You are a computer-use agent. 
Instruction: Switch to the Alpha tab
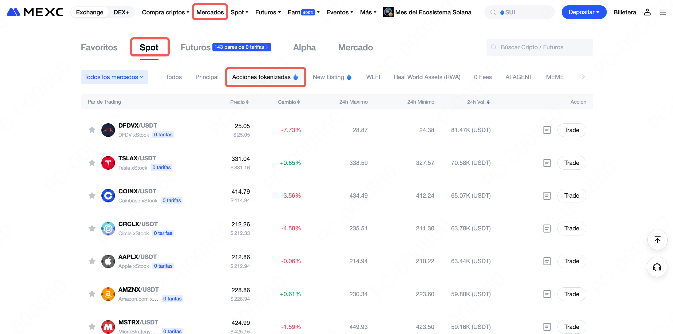tap(304, 47)
